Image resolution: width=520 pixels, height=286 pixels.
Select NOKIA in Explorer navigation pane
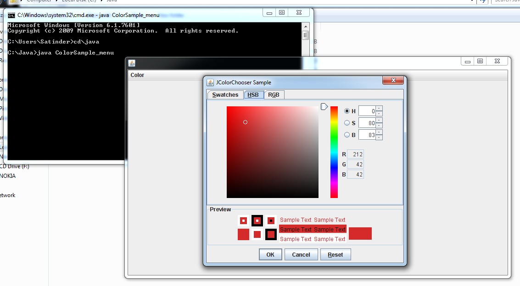[8, 176]
